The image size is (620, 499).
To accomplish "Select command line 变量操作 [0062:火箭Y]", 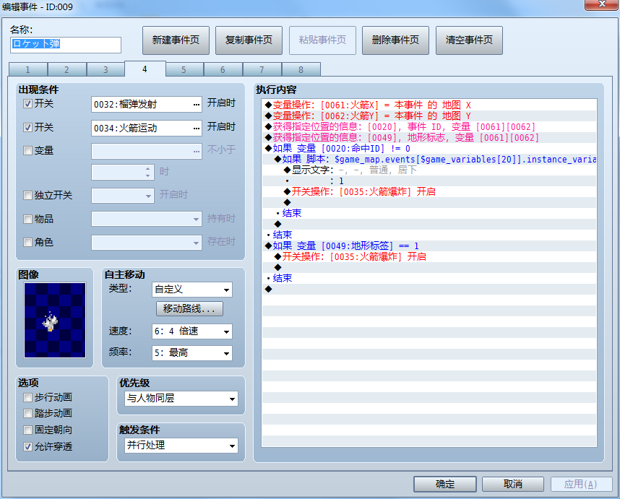I will 429,116.
